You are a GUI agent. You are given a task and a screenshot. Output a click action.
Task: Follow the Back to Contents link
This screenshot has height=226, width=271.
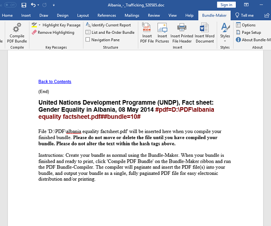point(55,82)
